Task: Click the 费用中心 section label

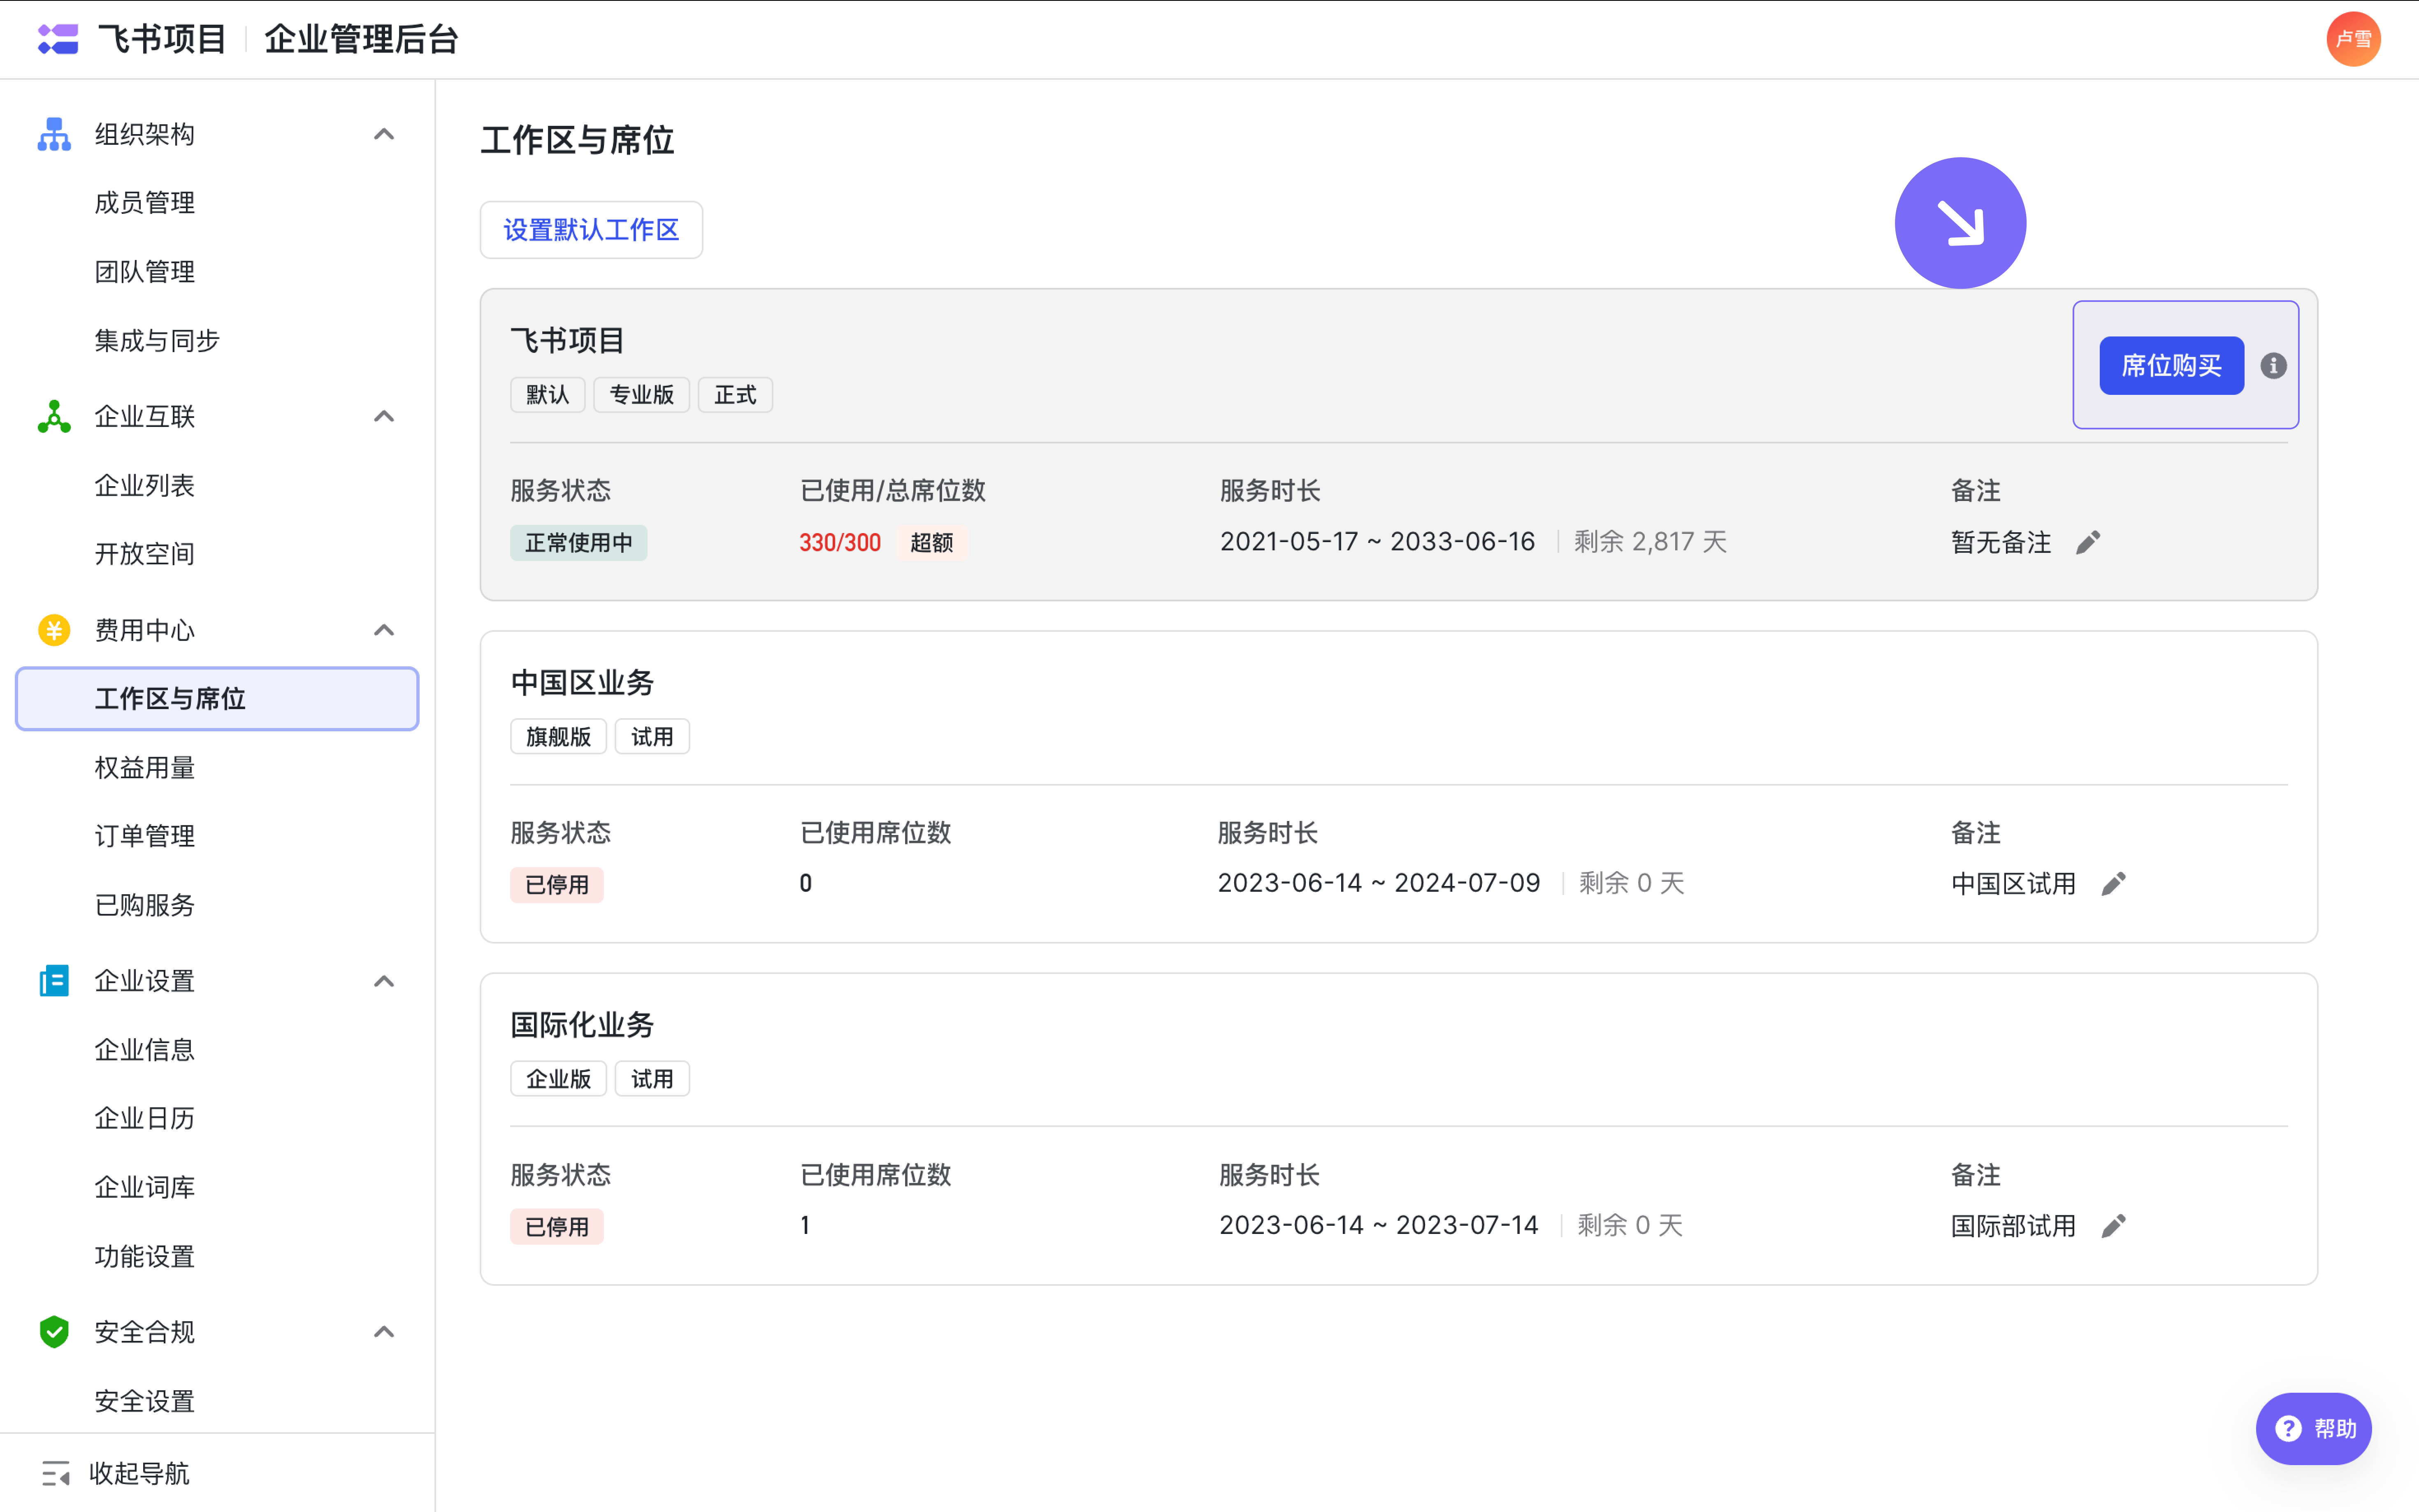Action: click(x=144, y=630)
